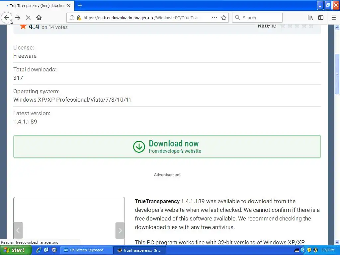The width and height of the screenshot is (340, 255).
Task: Select the TrueTransparency (free) download tab
Action: 37,6
